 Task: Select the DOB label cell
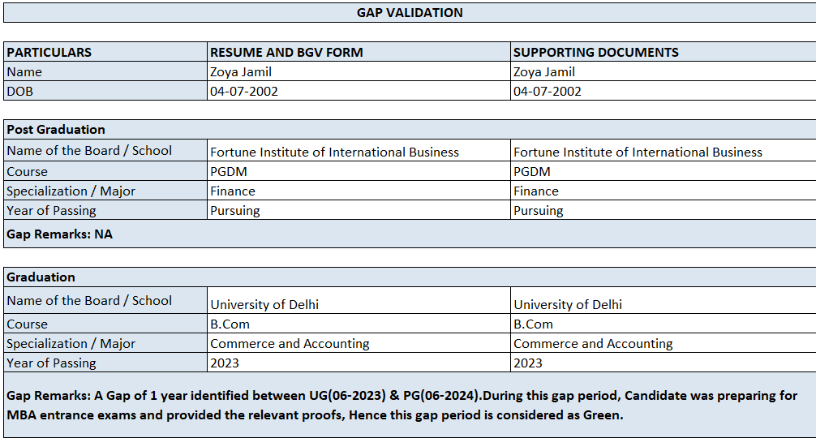[x=105, y=91]
